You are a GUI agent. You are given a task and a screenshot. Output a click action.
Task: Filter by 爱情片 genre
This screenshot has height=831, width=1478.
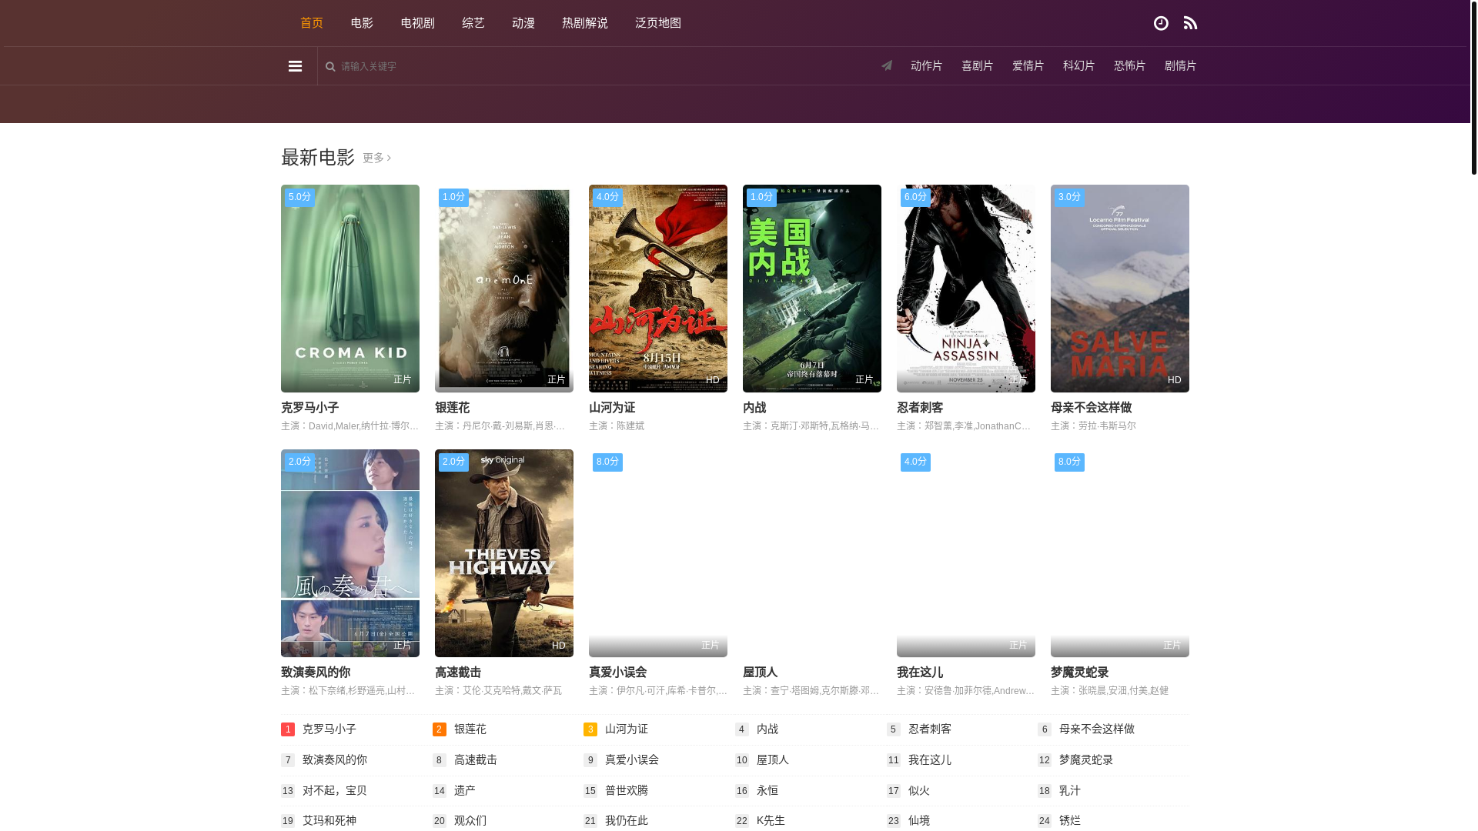(x=1028, y=66)
